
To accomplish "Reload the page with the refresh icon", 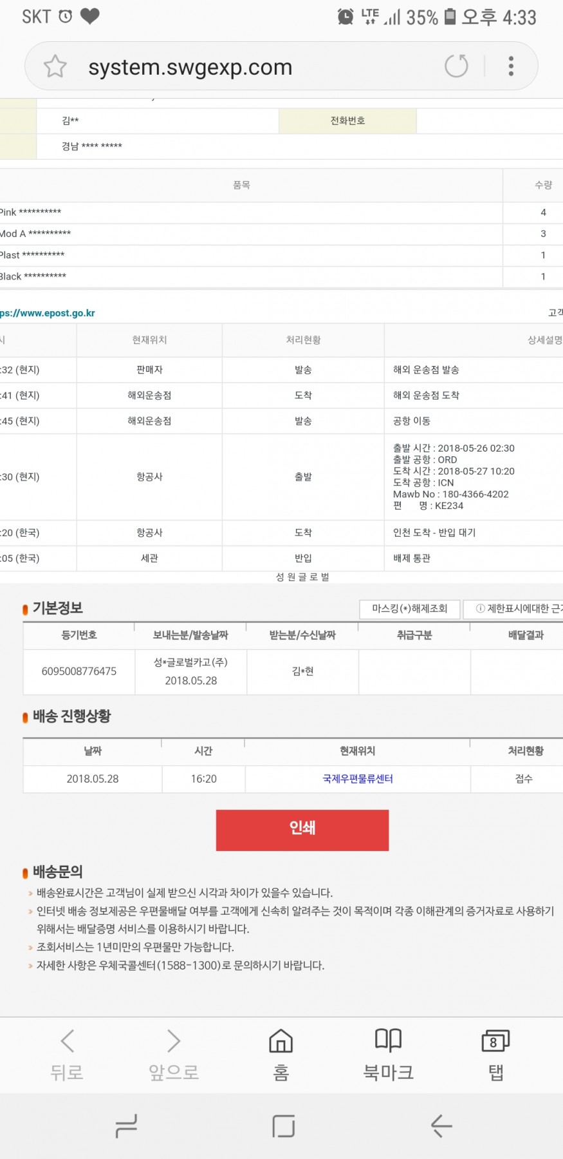I will click(456, 66).
